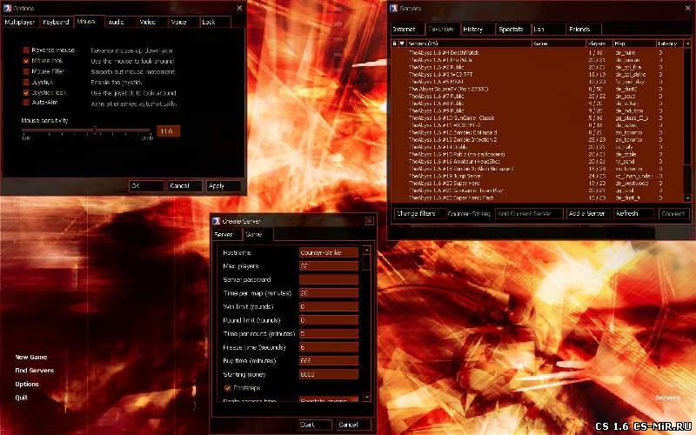Select the 'TheAbyss 1.6 #4 DeathMatch' server row

(x=538, y=52)
